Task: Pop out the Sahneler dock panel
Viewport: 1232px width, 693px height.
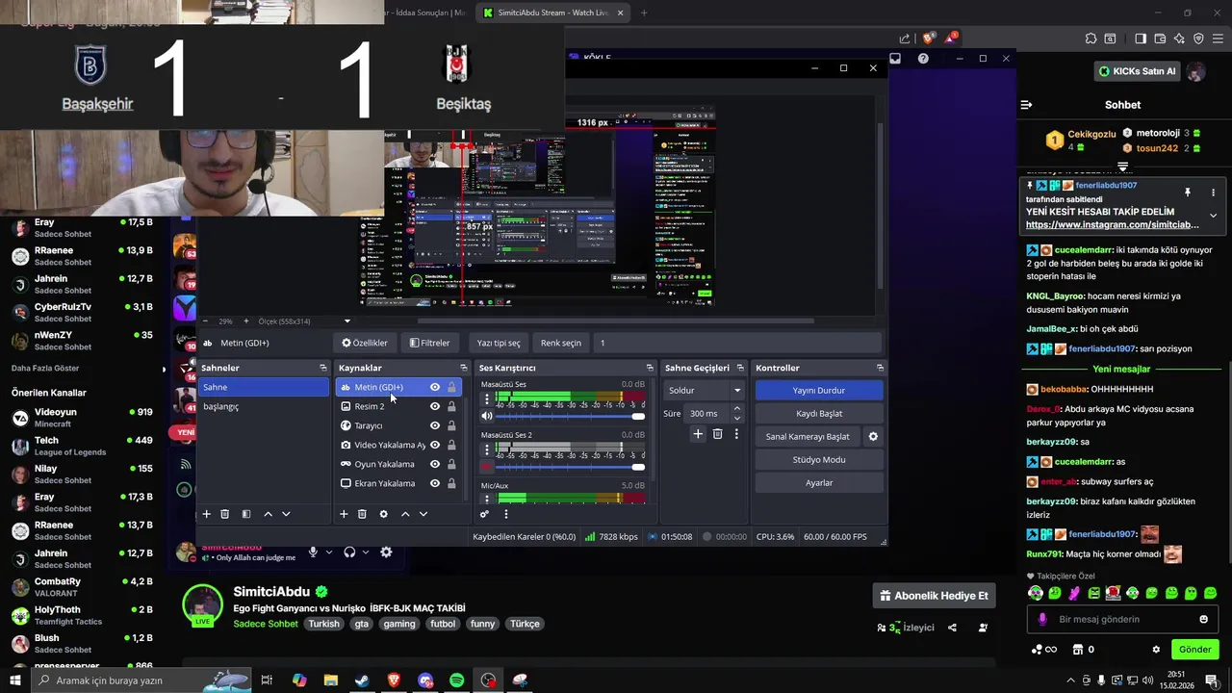Action: [322, 368]
